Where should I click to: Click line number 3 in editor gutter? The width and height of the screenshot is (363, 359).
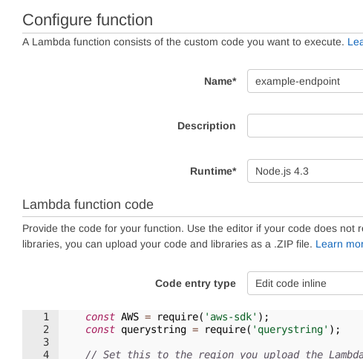click(46, 342)
